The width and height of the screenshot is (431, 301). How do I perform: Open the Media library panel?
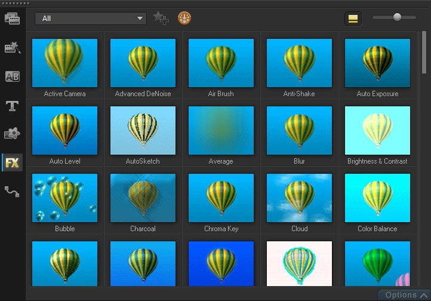click(x=13, y=19)
